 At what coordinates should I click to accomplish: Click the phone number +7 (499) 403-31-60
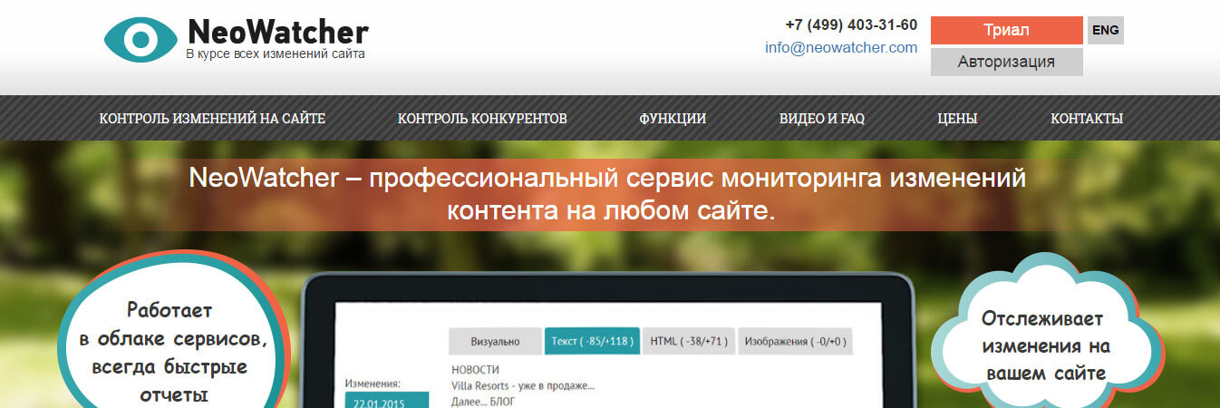[x=850, y=24]
